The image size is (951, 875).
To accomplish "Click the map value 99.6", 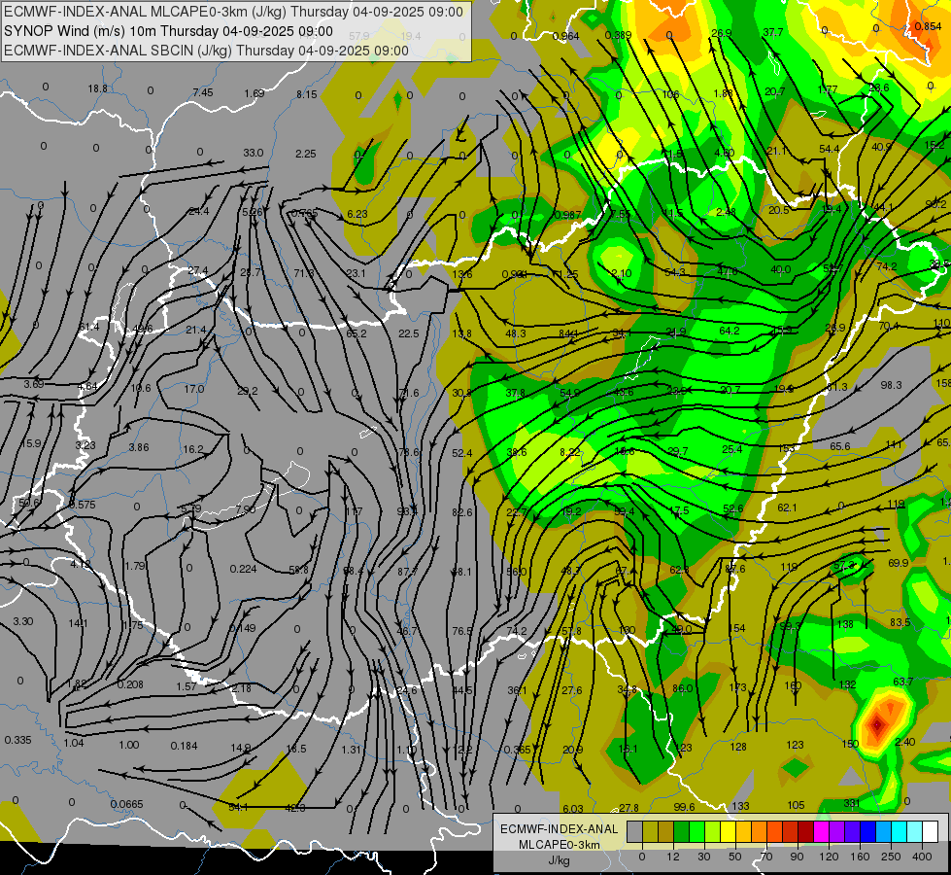I will (x=684, y=807).
